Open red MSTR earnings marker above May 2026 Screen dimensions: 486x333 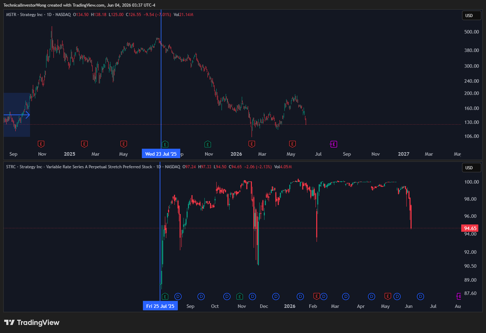(292, 144)
